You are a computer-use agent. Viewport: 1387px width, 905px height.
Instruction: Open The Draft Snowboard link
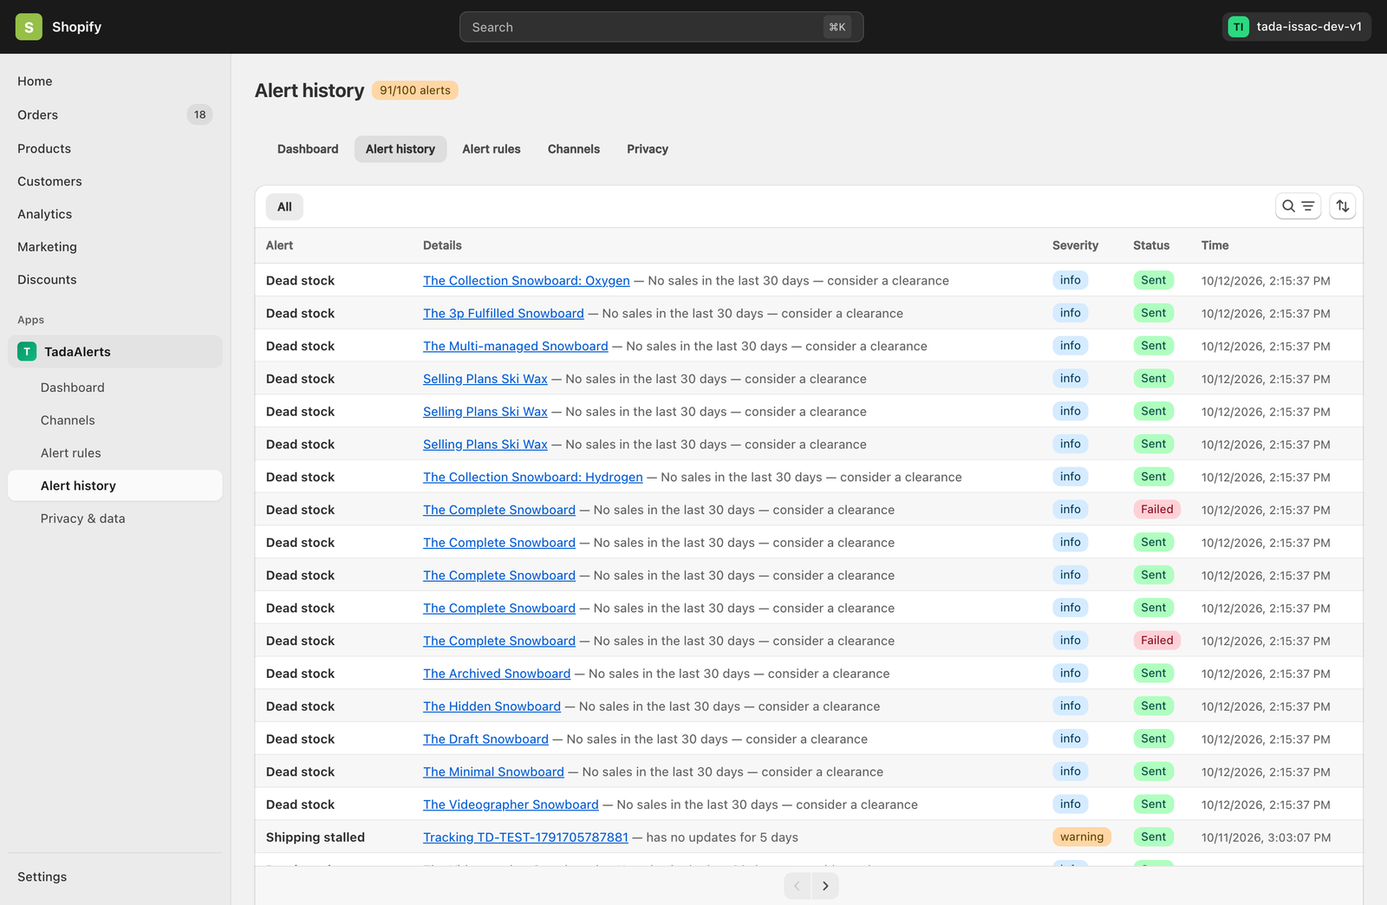point(485,739)
